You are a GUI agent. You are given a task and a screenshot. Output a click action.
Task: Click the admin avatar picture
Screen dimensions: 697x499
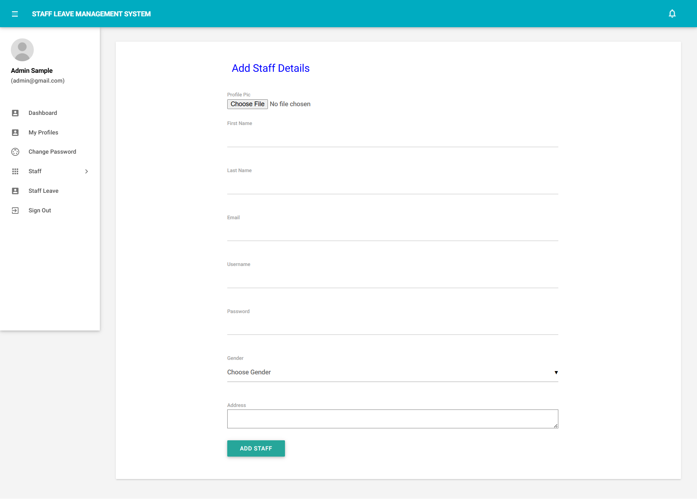click(x=22, y=50)
